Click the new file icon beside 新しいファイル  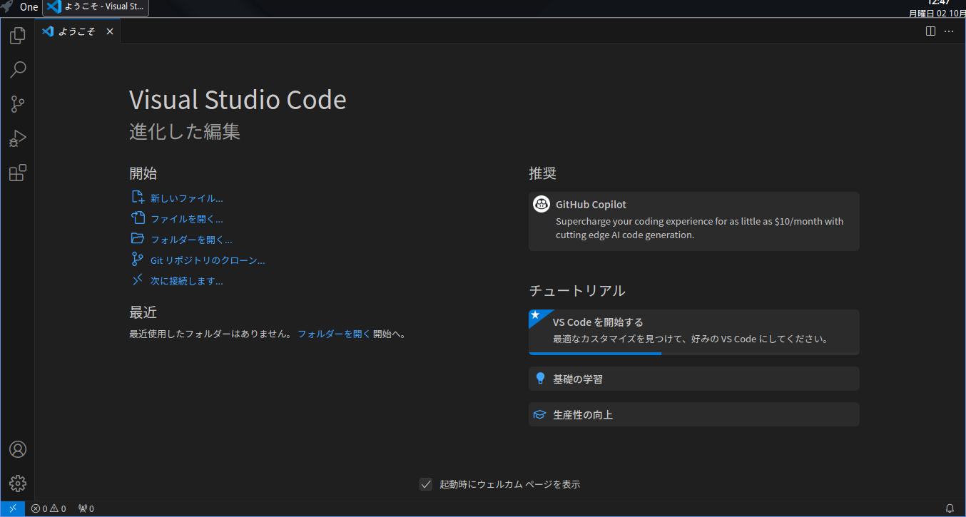(138, 198)
